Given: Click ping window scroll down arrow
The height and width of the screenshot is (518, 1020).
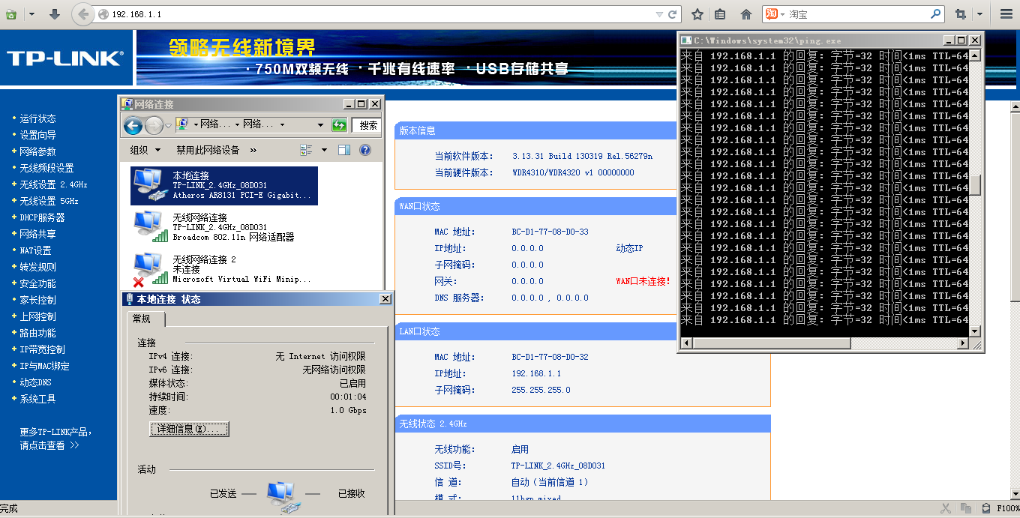Looking at the screenshot, I should (975, 331).
